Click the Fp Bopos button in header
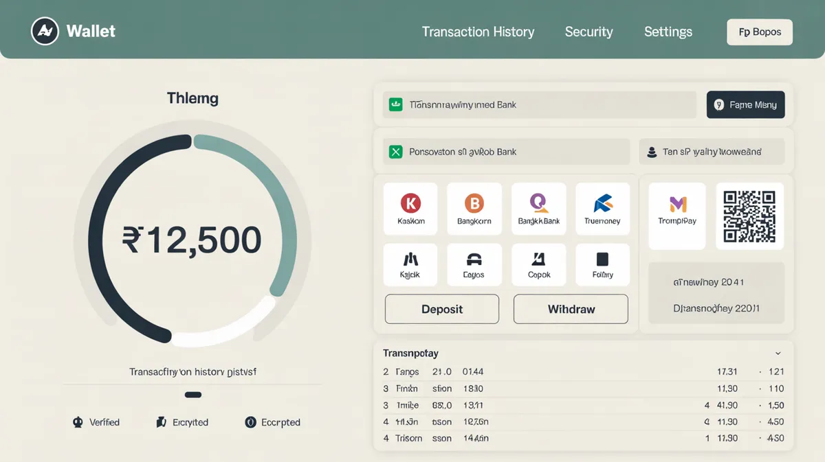This screenshot has height=462, width=825. tap(759, 32)
